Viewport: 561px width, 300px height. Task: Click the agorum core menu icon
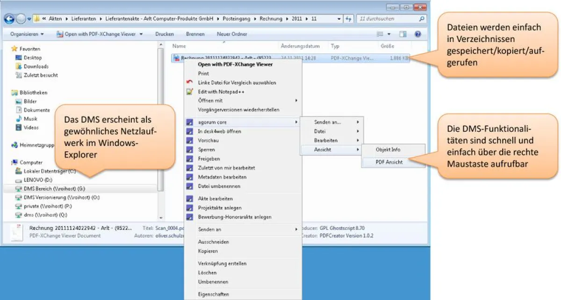click(x=189, y=122)
